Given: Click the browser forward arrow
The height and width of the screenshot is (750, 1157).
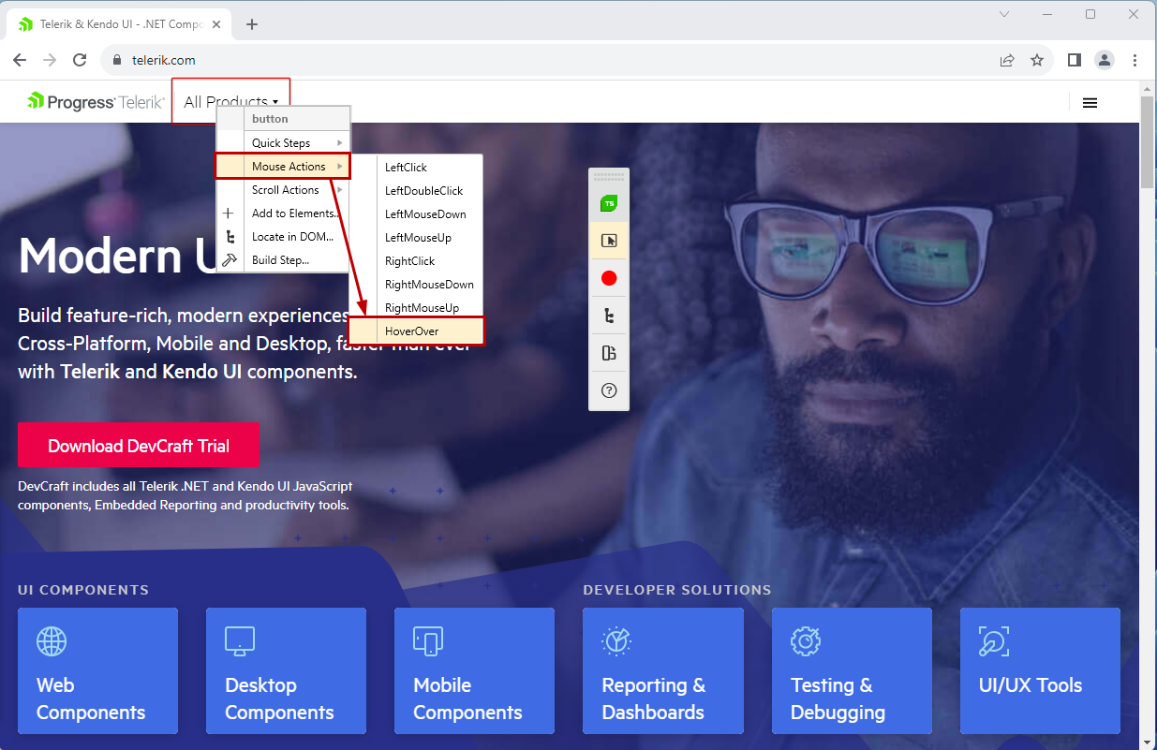Looking at the screenshot, I should [50, 60].
